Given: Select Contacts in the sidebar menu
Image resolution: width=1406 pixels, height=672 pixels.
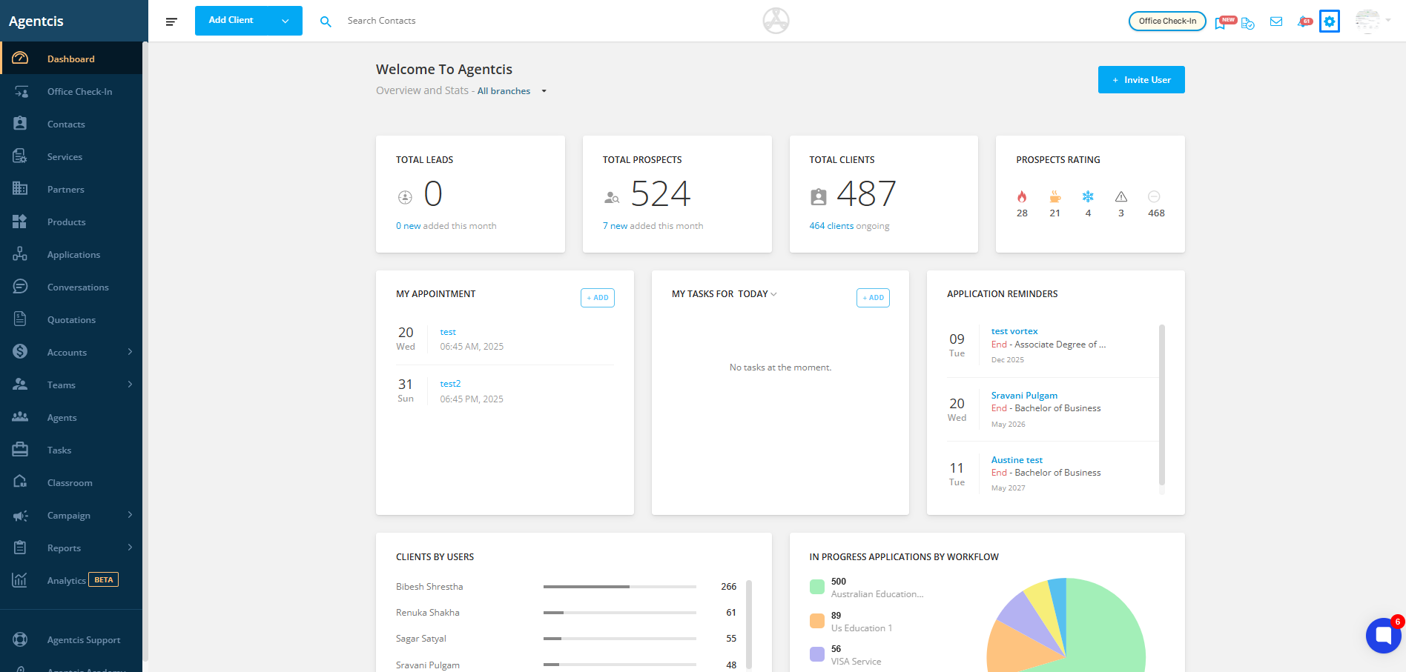Looking at the screenshot, I should point(71,124).
